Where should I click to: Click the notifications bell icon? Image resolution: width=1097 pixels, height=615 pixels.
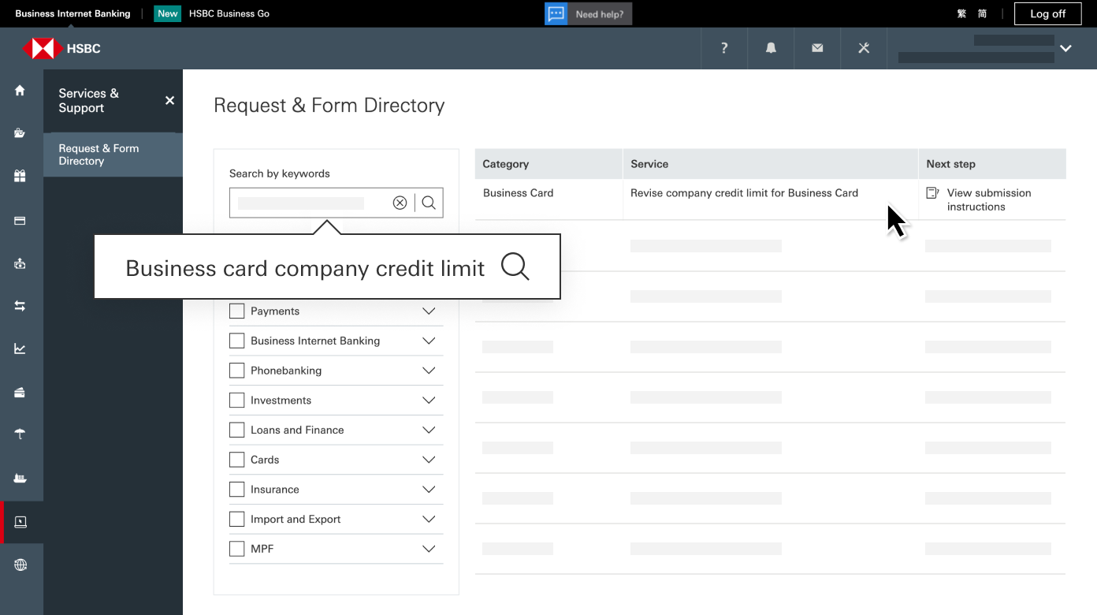pos(770,48)
